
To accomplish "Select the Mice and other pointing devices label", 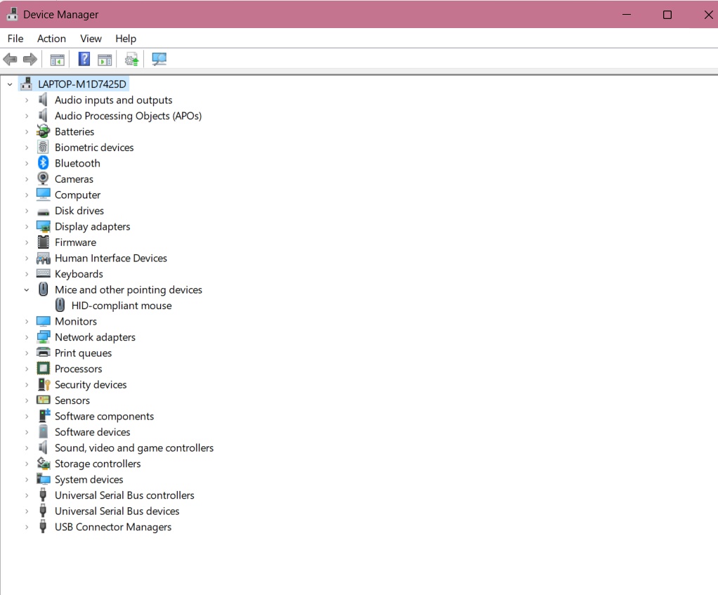I will coord(128,289).
